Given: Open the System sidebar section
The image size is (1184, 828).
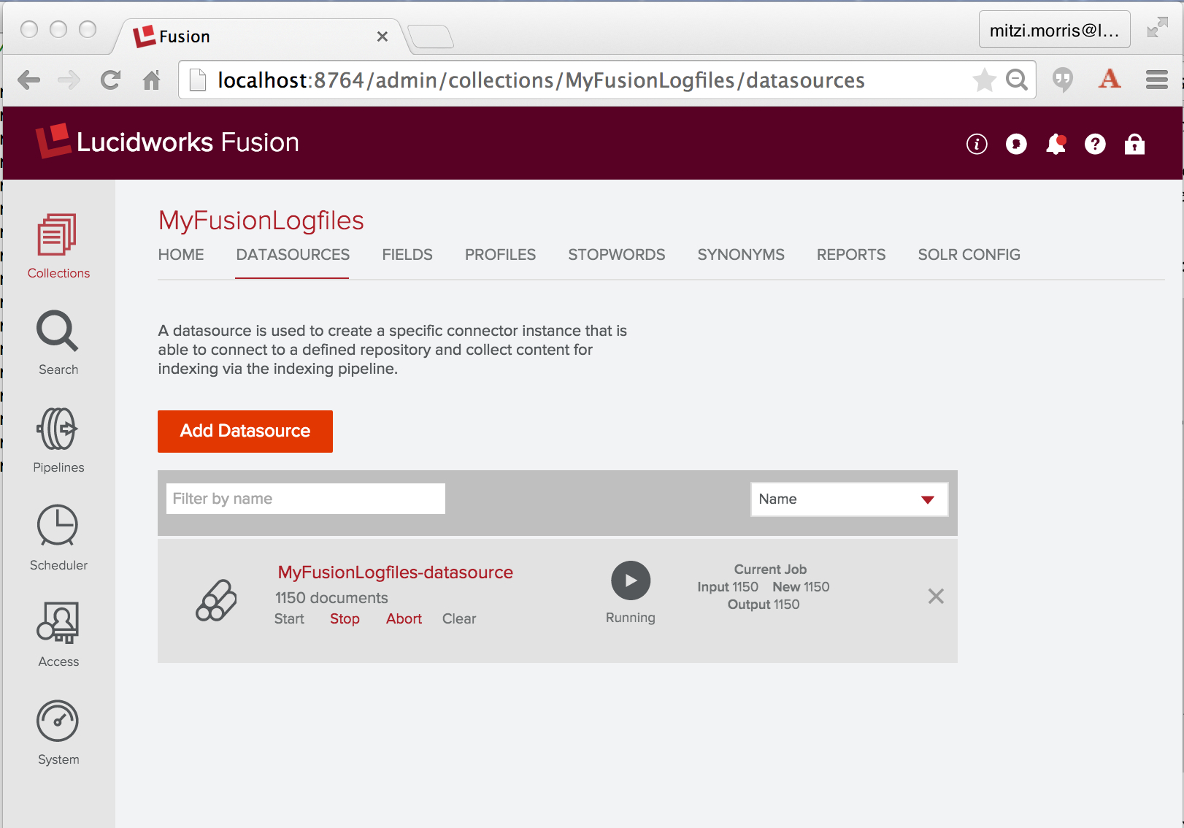Looking at the screenshot, I should [x=58, y=732].
